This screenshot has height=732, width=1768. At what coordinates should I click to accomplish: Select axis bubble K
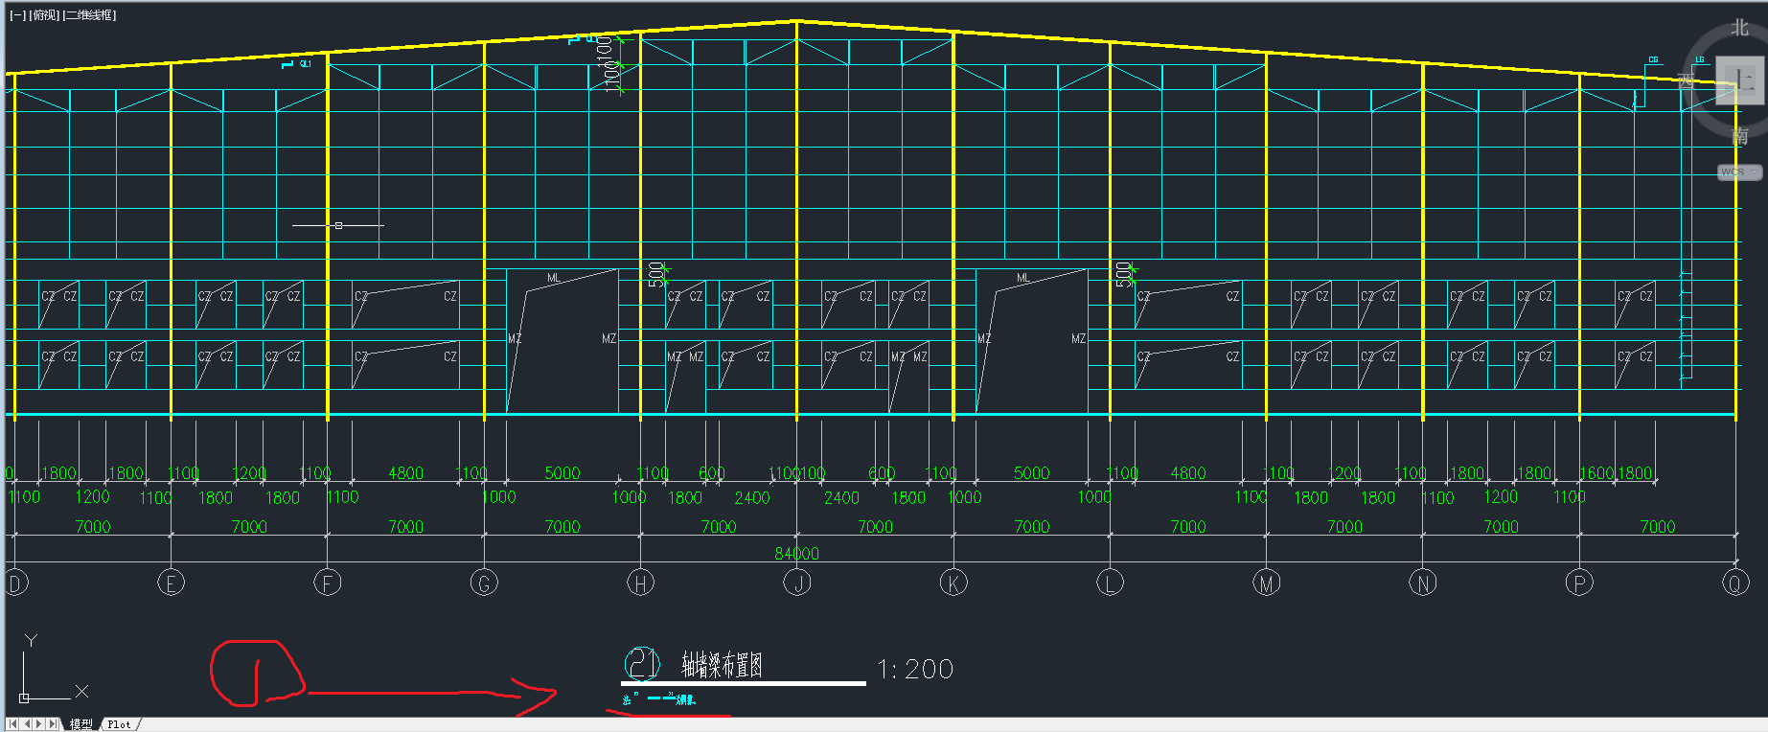[x=953, y=583]
